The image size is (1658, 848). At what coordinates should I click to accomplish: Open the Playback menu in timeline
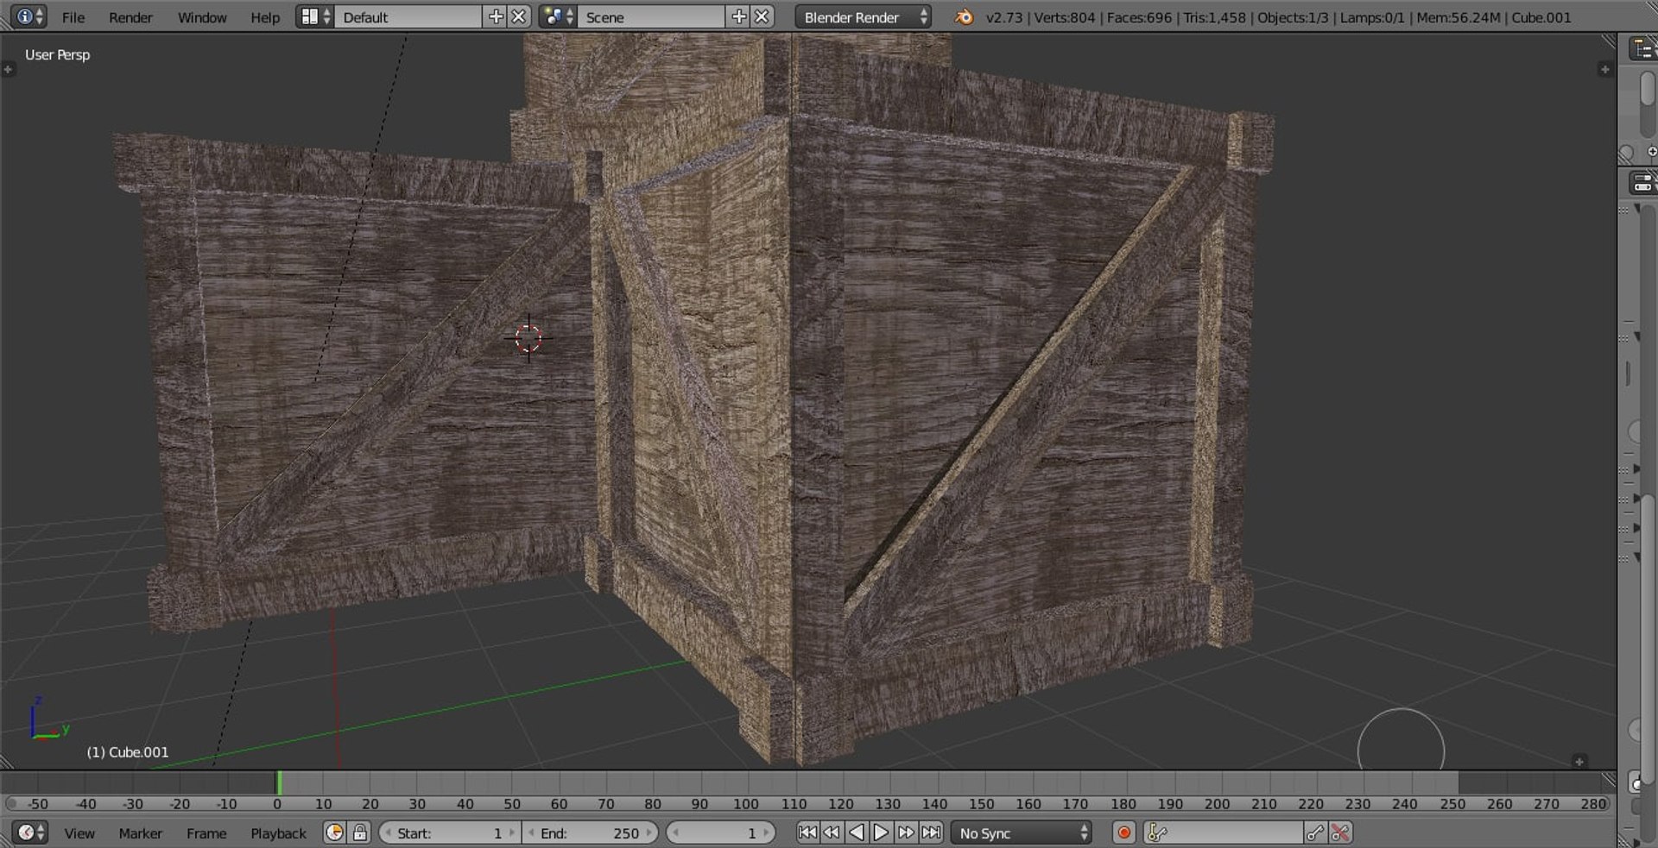tap(278, 833)
